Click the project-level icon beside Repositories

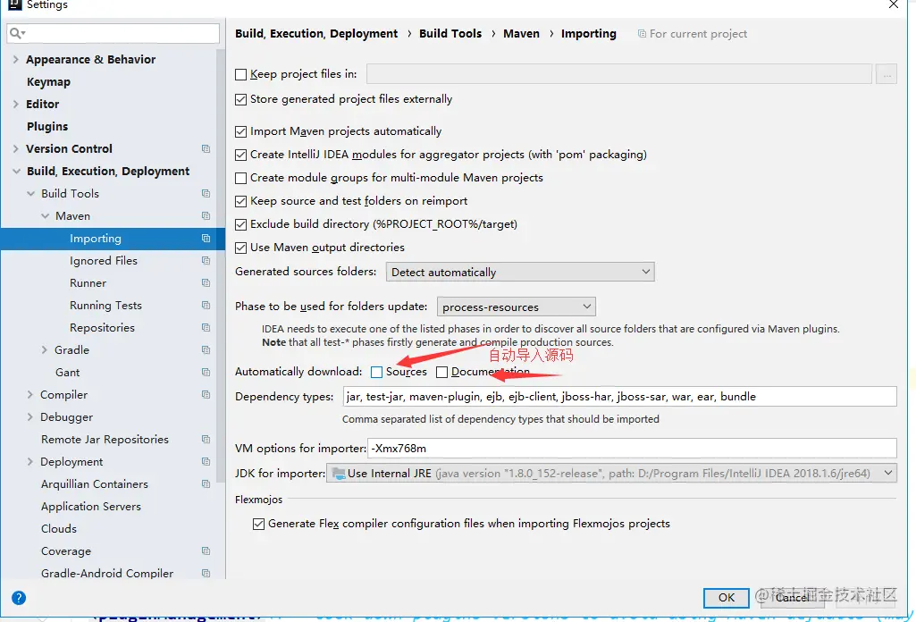pos(206,328)
